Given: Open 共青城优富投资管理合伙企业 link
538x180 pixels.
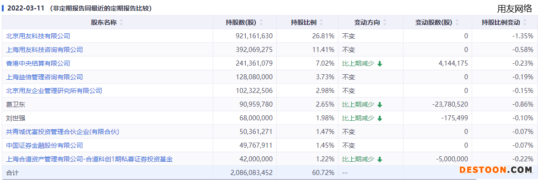Looking at the screenshot, I should [63, 132].
